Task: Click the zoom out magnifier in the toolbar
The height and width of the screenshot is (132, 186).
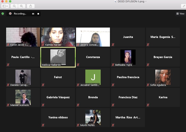Action: click(14, 6)
